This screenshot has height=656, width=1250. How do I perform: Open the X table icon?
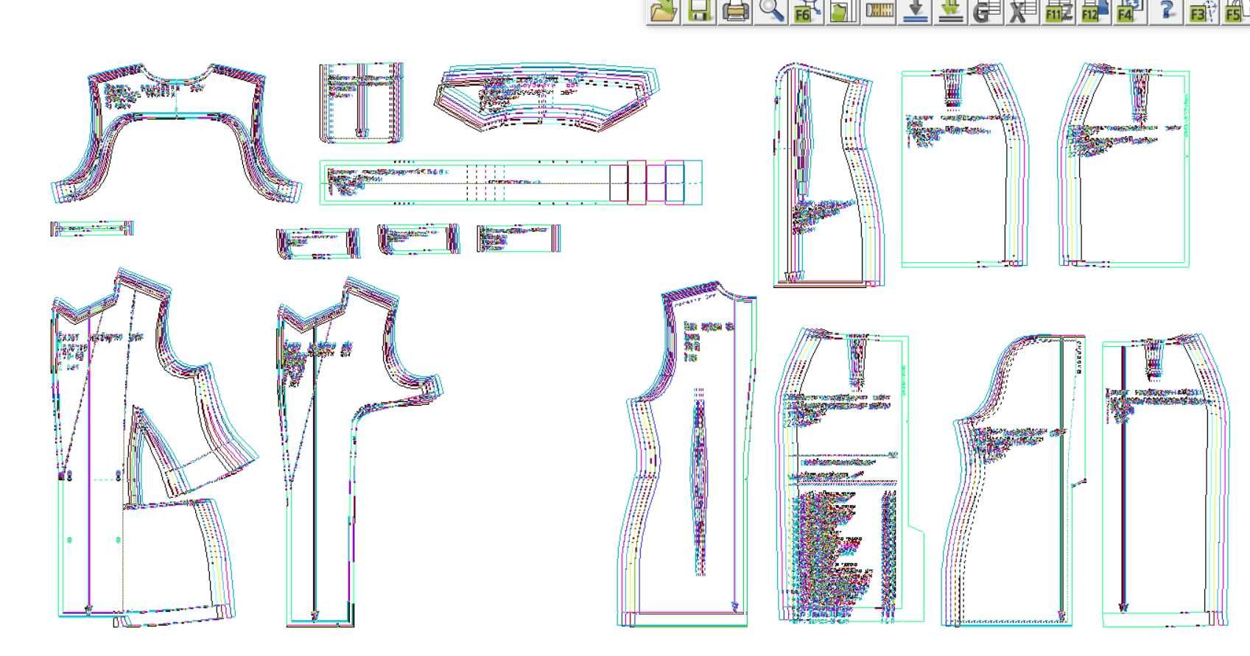[1021, 12]
